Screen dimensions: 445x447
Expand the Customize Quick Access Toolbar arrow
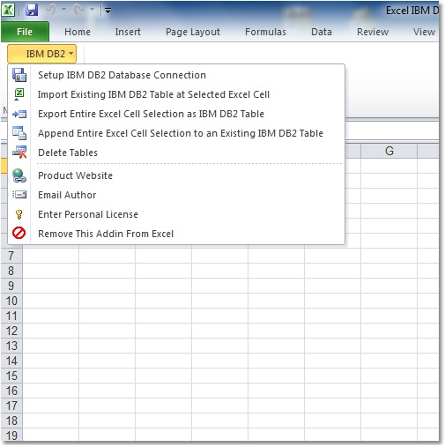click(x=108, y=11)
